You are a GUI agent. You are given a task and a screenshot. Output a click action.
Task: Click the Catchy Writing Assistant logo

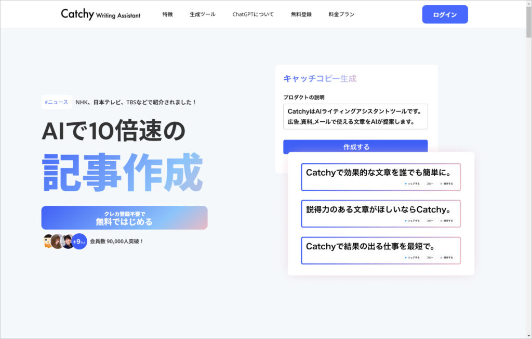coord(100,14)
